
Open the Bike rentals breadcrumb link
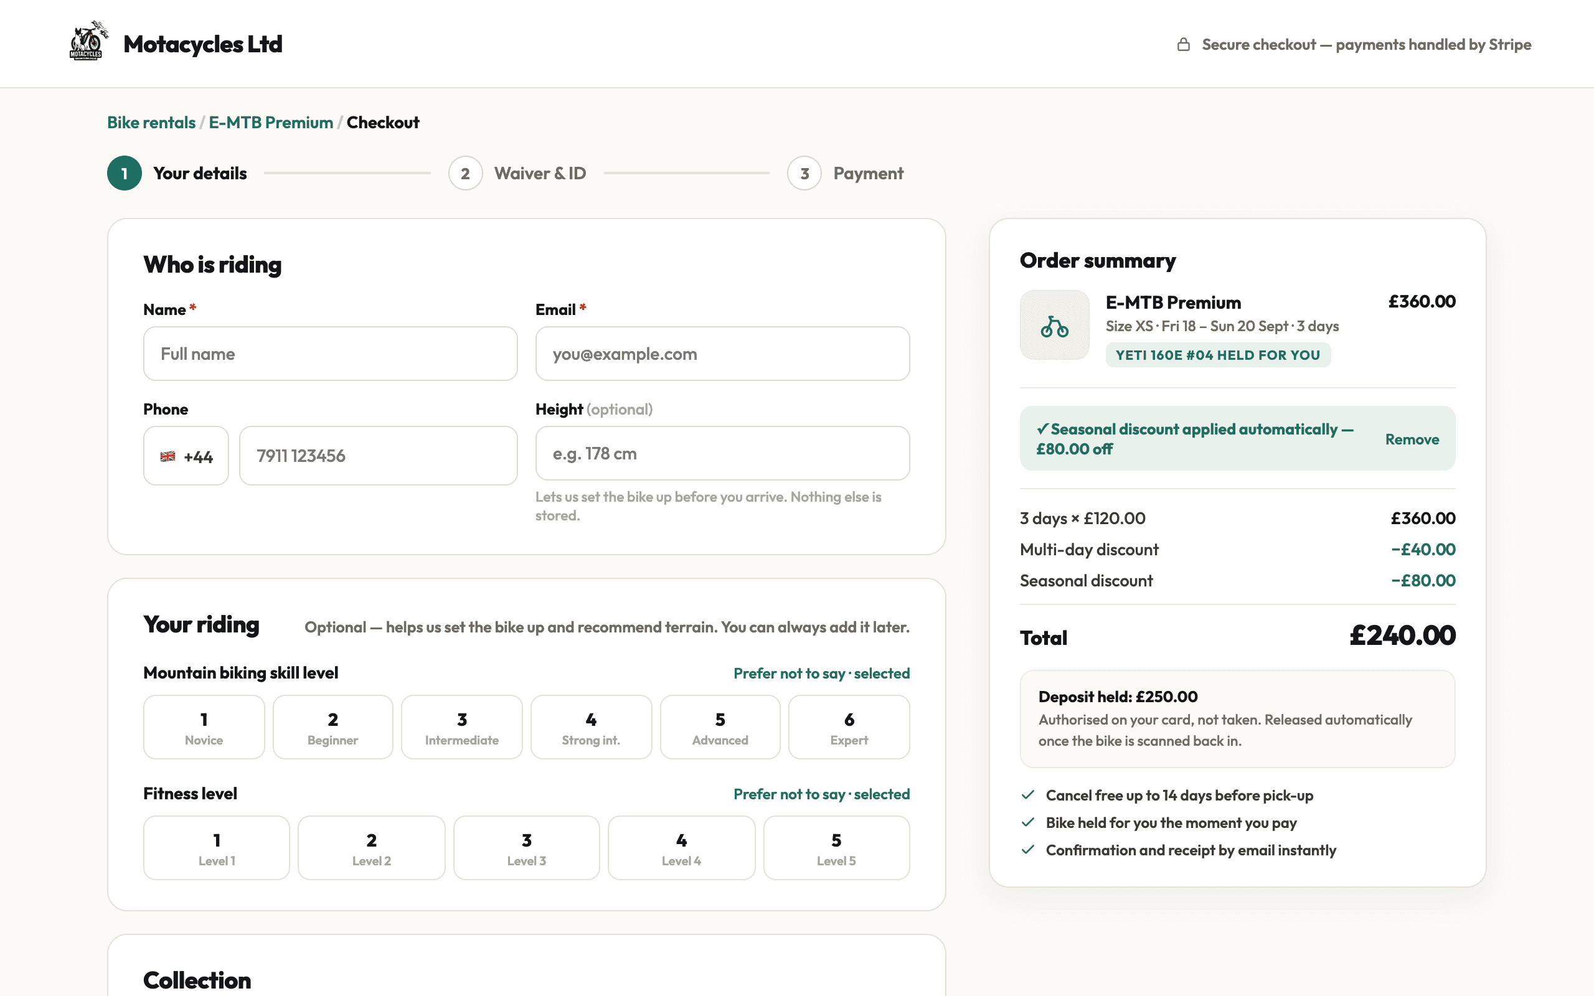coord(151,123)
